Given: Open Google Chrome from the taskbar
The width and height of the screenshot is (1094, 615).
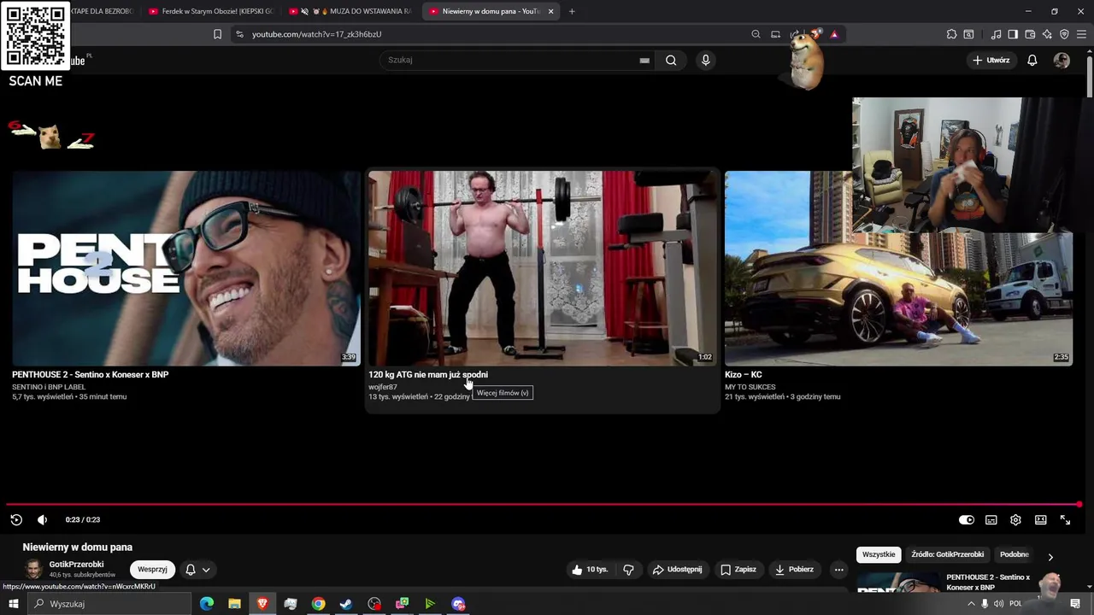Looking at the screenshot, I should click(x=318, y=604).
